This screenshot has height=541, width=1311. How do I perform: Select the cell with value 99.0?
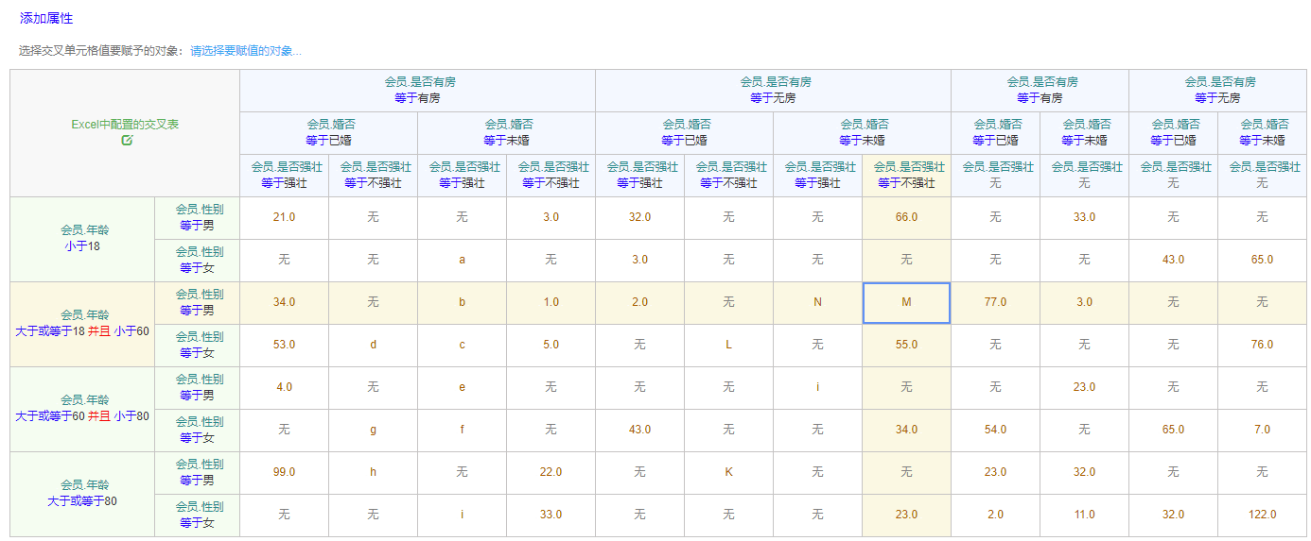[284, 473]
